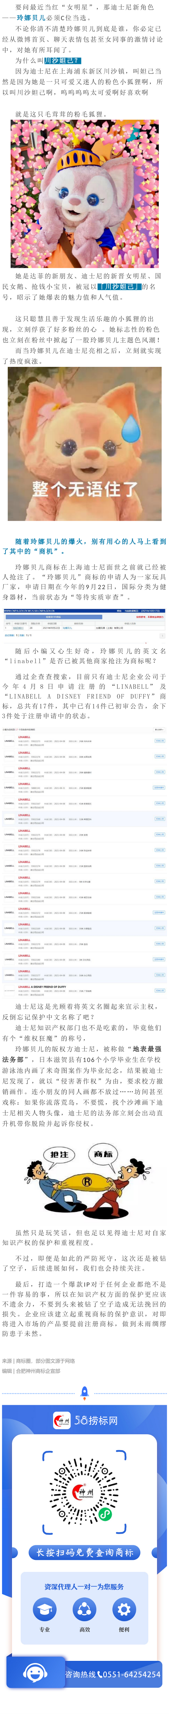Viewport: 169px width, 1714px height.
Task: Click the graduation cap 专业 icon
Action: click(x=45, y=1609)
